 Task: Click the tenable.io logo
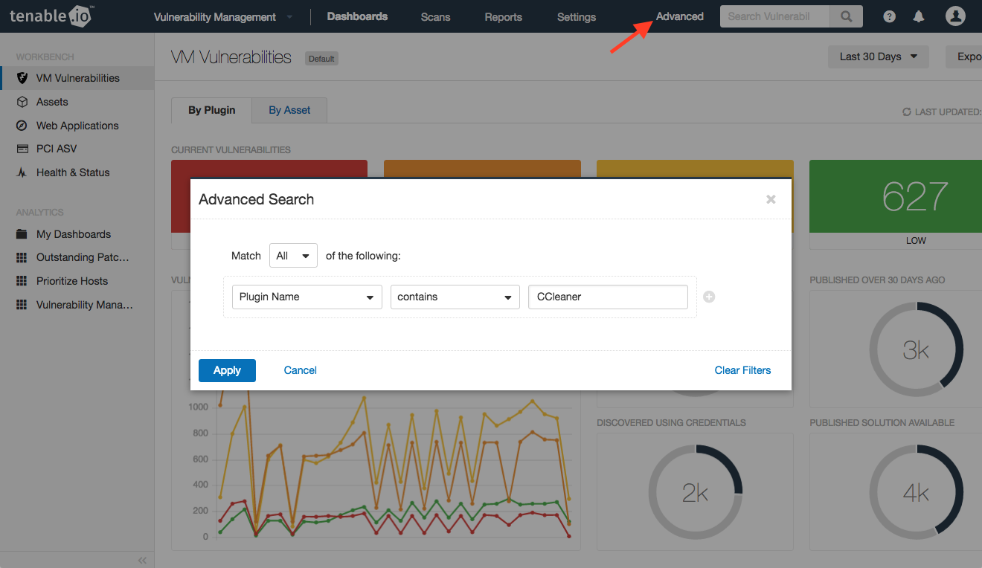[52, 16]
